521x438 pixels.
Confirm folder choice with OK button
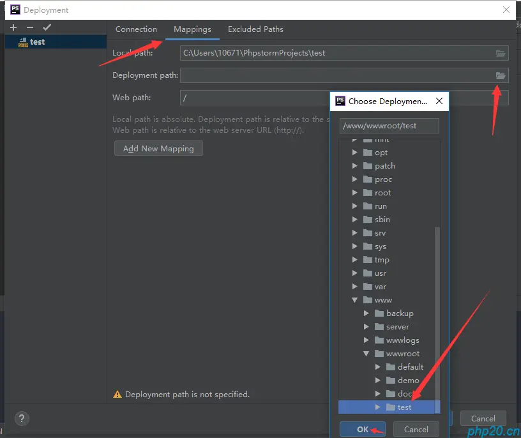coord(363,429)
